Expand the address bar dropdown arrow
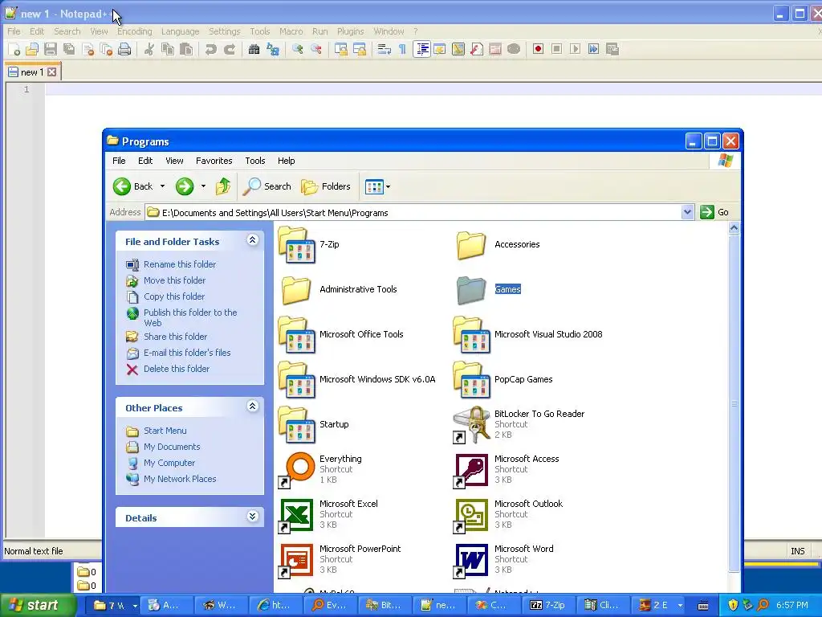The height and width of the screenshot is (617, 822). (x=687, y=212)
